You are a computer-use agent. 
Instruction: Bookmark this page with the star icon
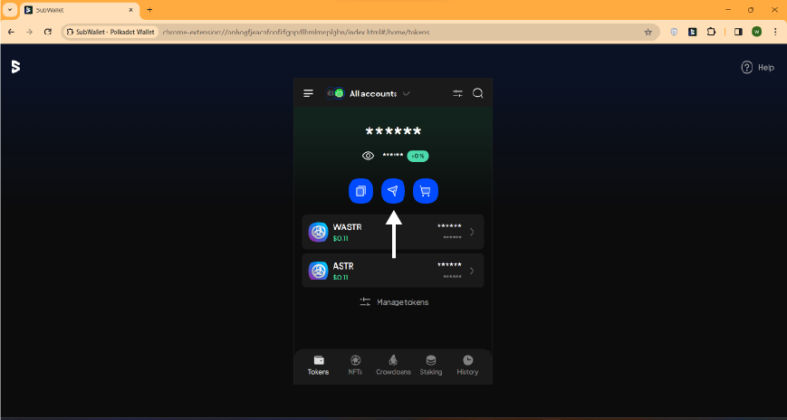648,32
